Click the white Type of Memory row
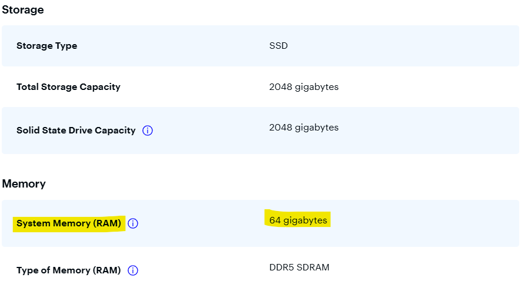 412,270
